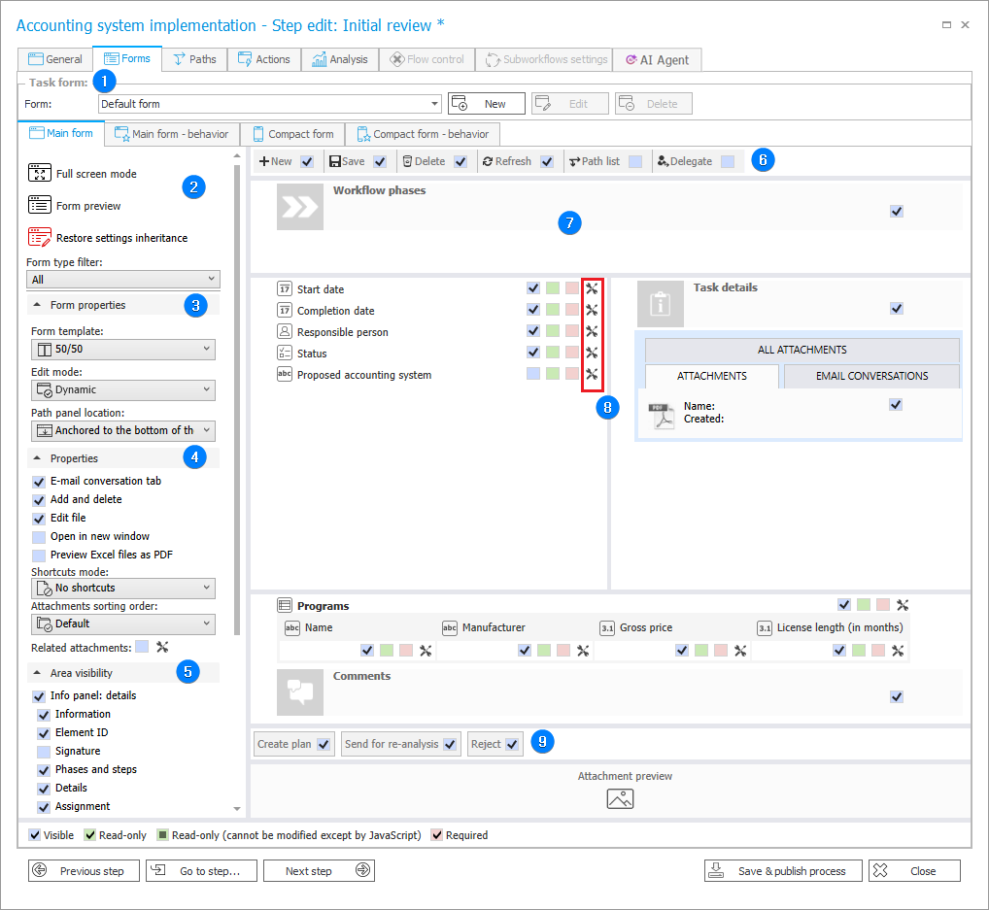Click Next step button
Image resolution: width=989 pixels, height=910 pixels.
point(320,871)
